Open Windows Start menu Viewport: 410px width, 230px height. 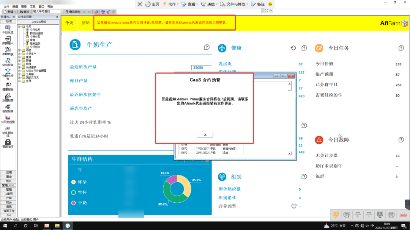pos(5,226)
